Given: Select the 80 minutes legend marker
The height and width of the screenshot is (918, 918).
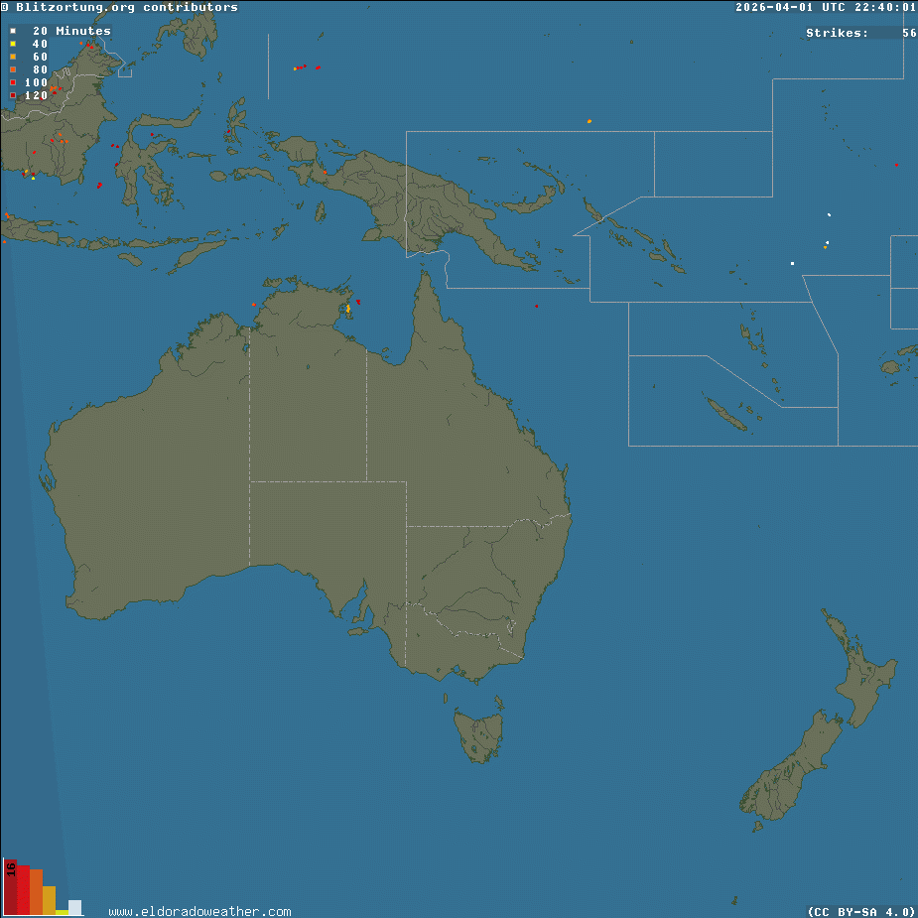Looking at the screenshot, I should point(13,69).
